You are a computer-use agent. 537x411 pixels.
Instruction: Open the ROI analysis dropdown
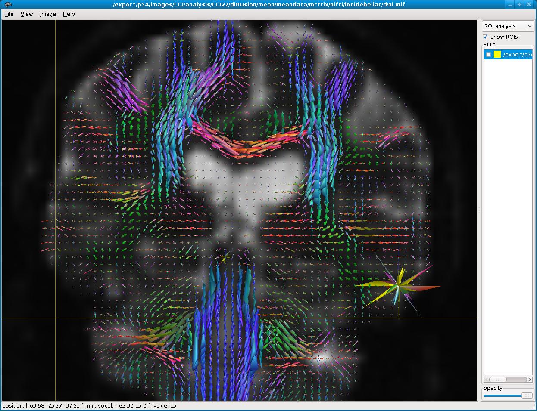508,26
